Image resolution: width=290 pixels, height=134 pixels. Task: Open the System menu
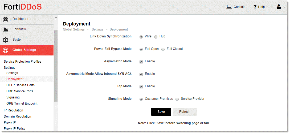[x=27, y=40]
